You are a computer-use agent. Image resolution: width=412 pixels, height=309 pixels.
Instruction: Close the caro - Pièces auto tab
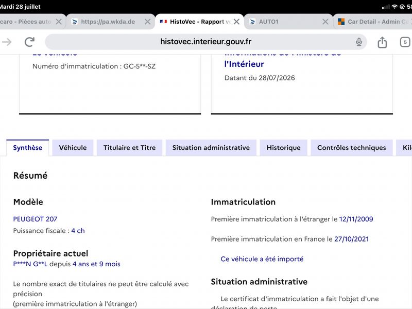point(59,22)
